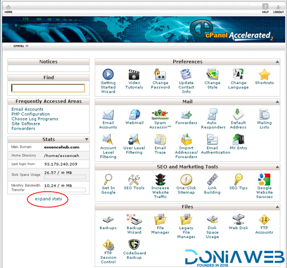Collapse the SEO and Marketing Tools section
This screenshot has height=268, width=287.
pyautogui.click(x=277, y=167)
